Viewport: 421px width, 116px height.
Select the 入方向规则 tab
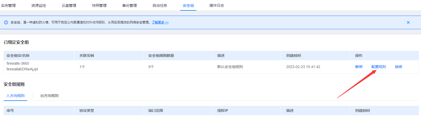point(15,96)
